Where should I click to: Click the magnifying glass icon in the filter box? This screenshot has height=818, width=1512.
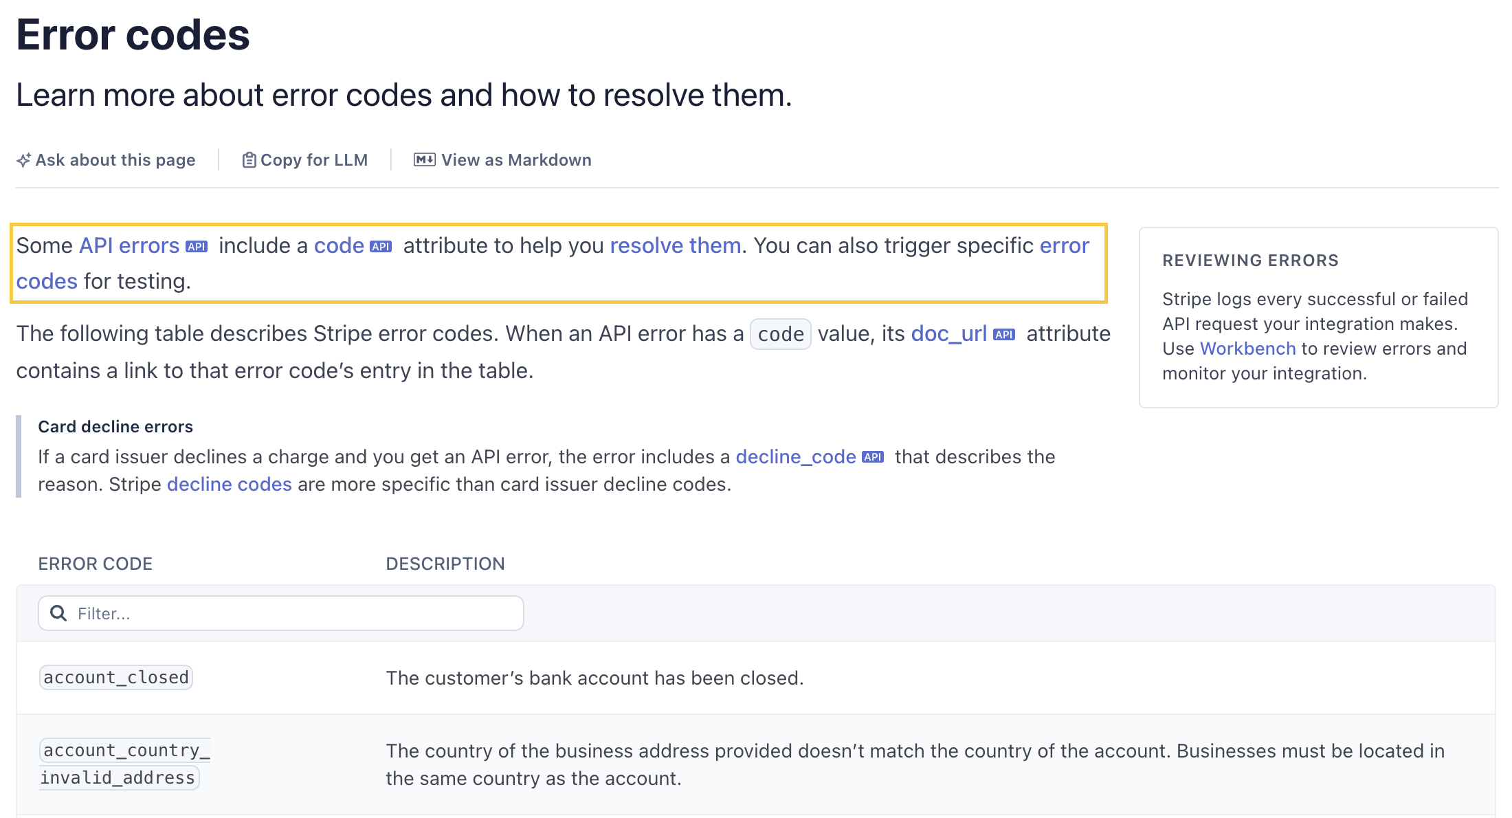(x=58, y=612)
